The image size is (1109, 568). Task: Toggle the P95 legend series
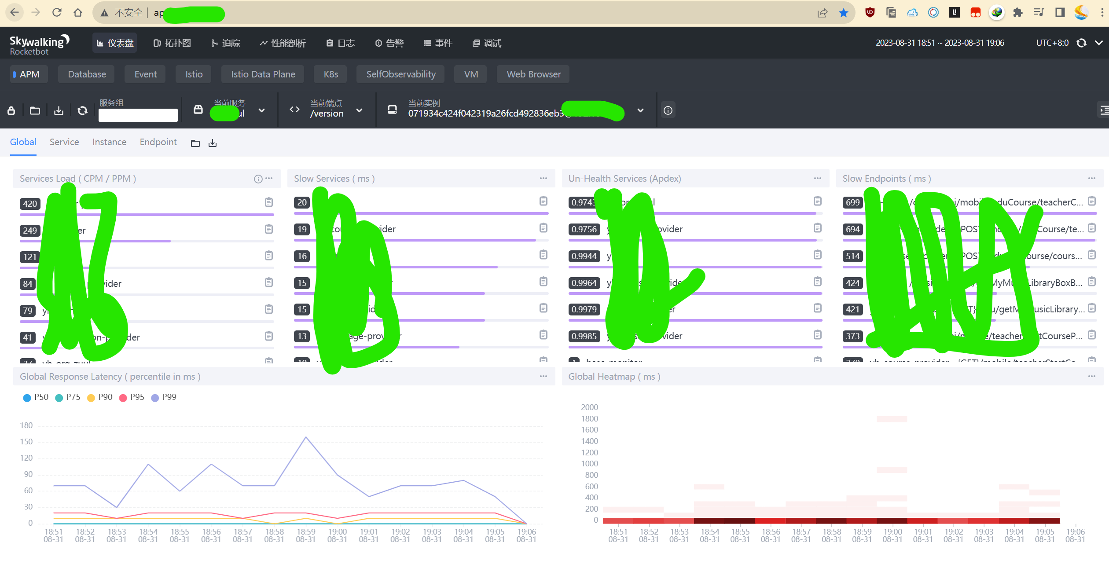131,397
